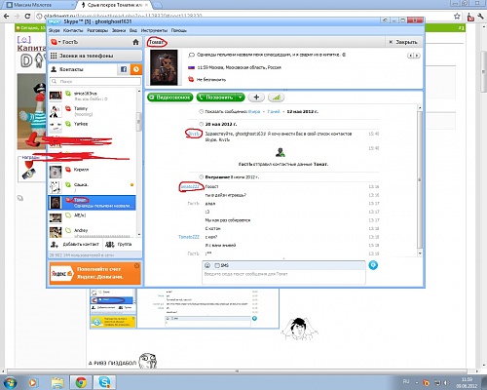
Task: Open the dial pad icon for phone calls
Action: [54, 56]
